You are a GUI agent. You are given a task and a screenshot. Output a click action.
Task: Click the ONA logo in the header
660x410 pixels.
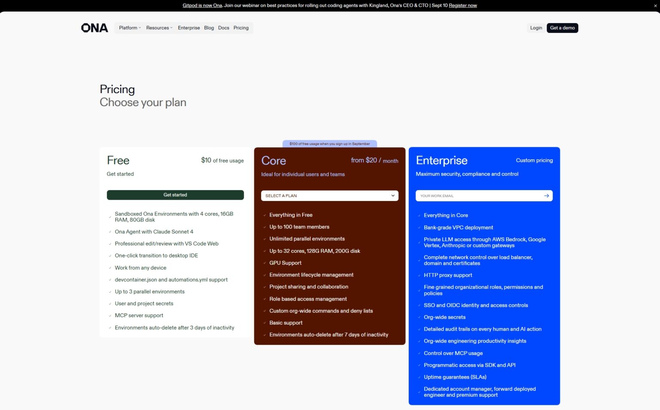94,27
